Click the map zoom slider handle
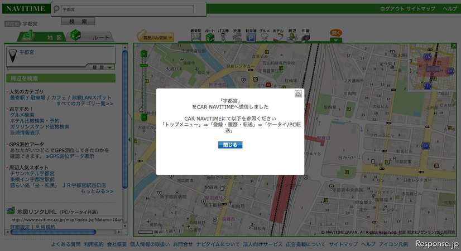The width and height of the screenshot is (461, 251). click(x=144, y=65)
